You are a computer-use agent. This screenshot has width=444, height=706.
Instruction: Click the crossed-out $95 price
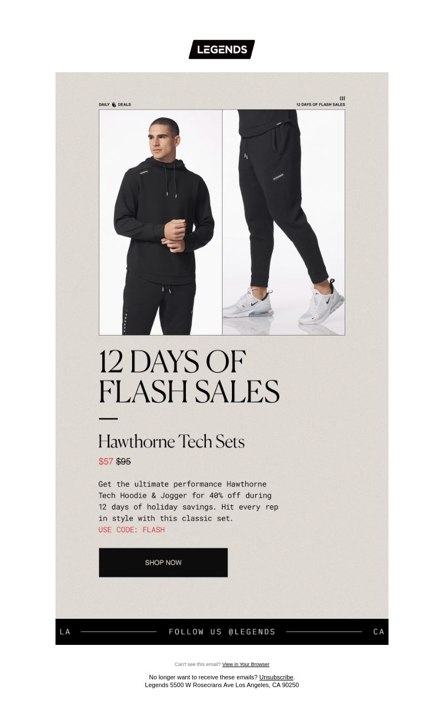(x=123, y=462)
